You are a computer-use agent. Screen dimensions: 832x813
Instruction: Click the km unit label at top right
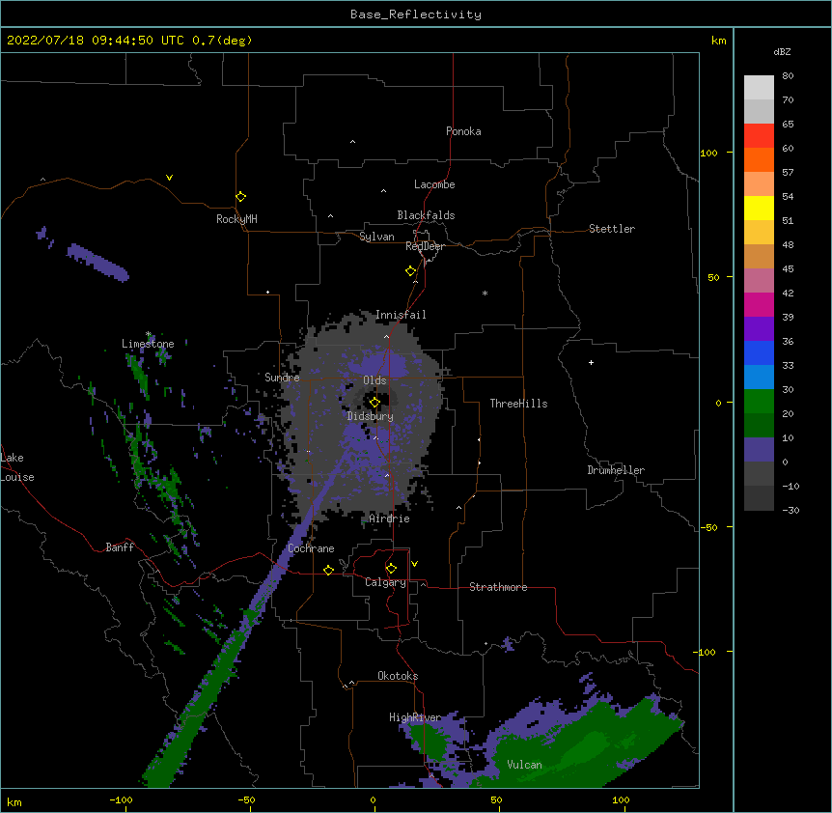pyautogui.click(x=718, y=41)
